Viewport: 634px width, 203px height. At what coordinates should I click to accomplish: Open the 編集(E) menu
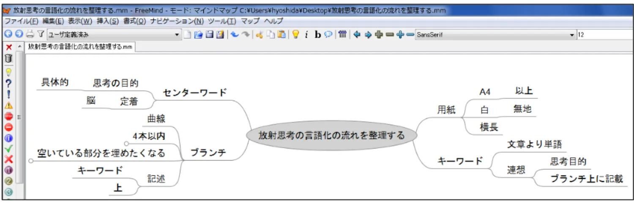tap(53, 21)
